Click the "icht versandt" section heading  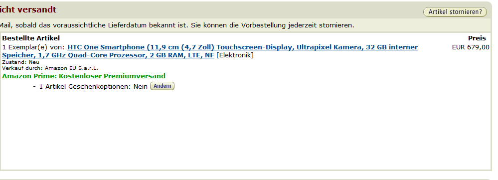point(28,10)
